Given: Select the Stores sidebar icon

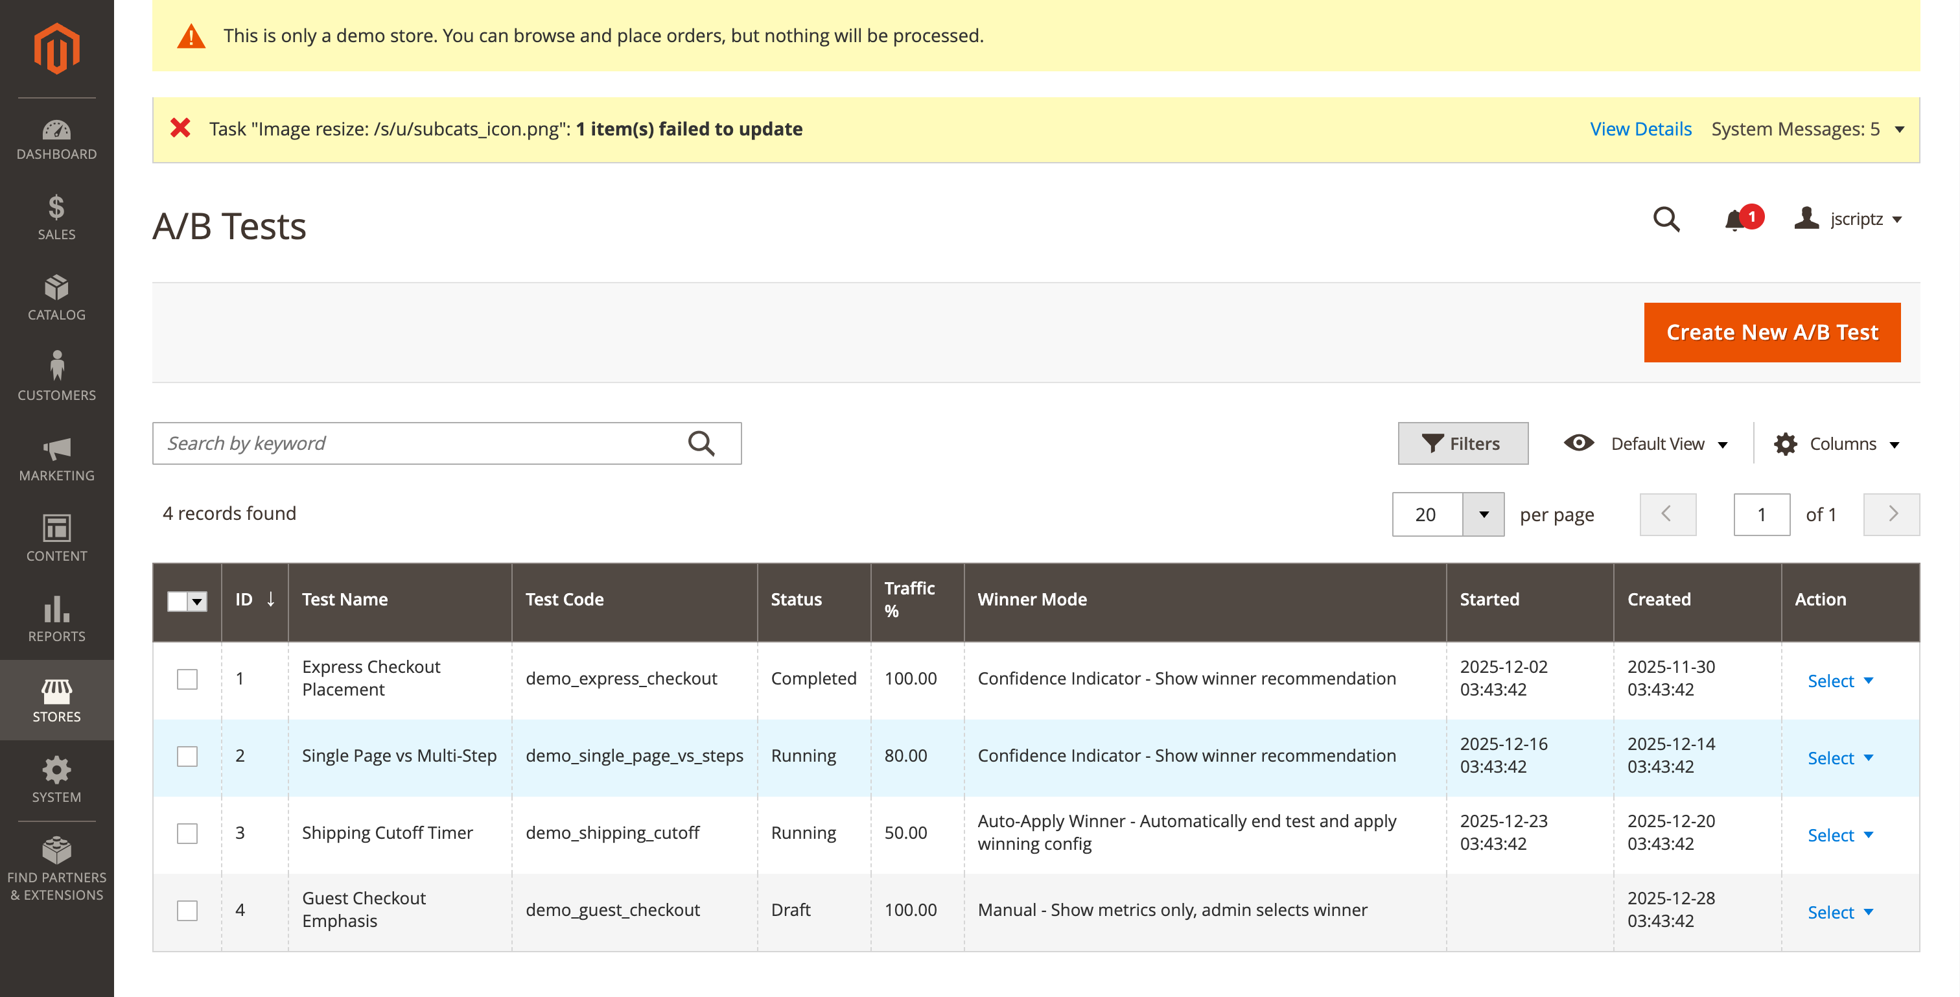Looking at the screenshot, I should pos(56,695).
